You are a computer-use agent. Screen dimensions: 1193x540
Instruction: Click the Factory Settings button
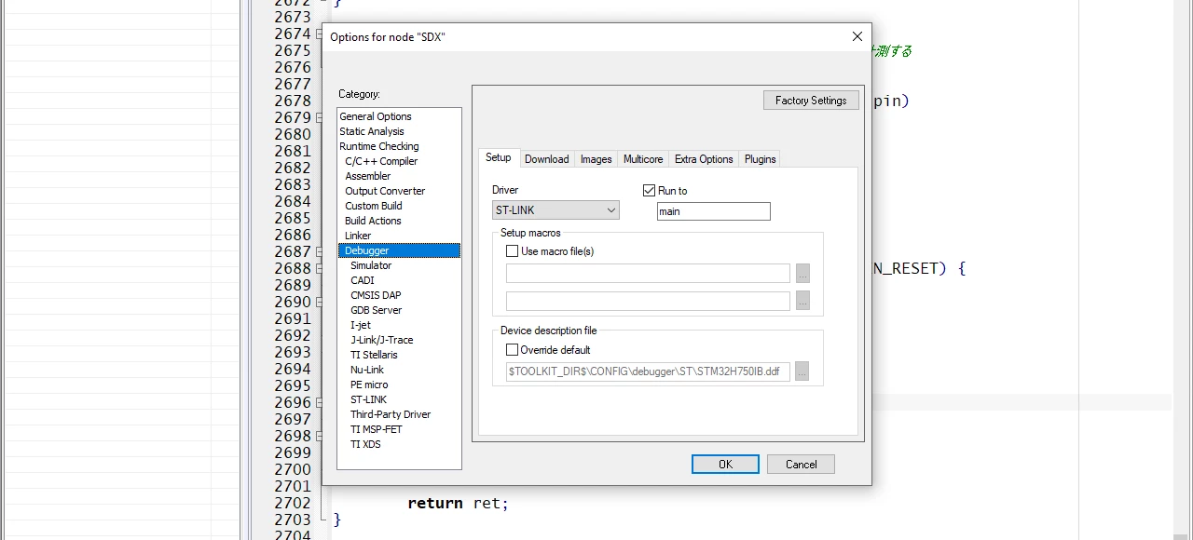(811, 101)
